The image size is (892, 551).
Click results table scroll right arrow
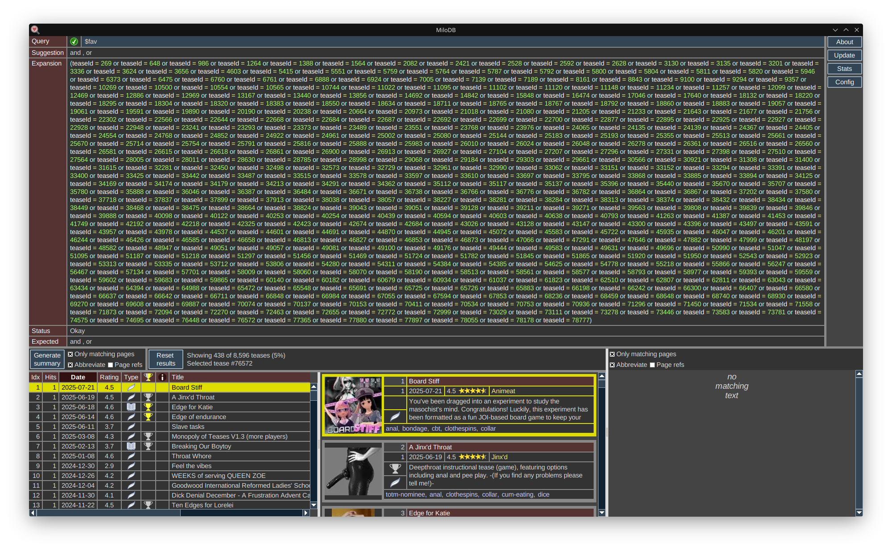click(306, 513)
